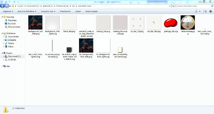214x114 pixels.
Task: Click the Nueva carpeta button
Action: (x=91, y=12)
